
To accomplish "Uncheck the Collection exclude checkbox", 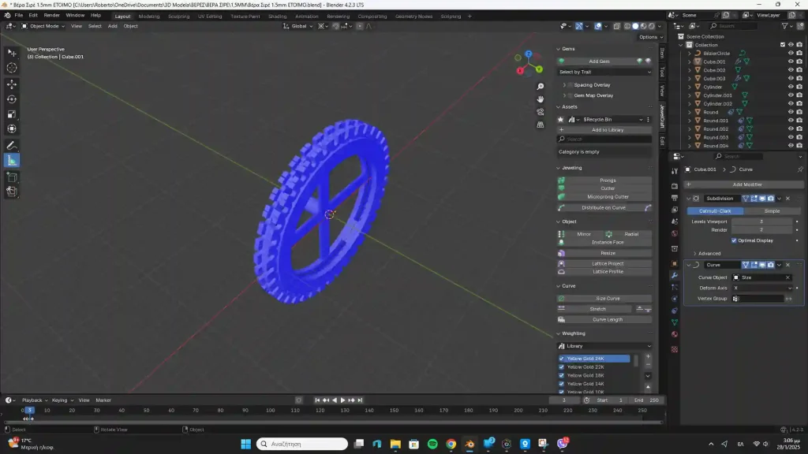I will coord(782,45).
